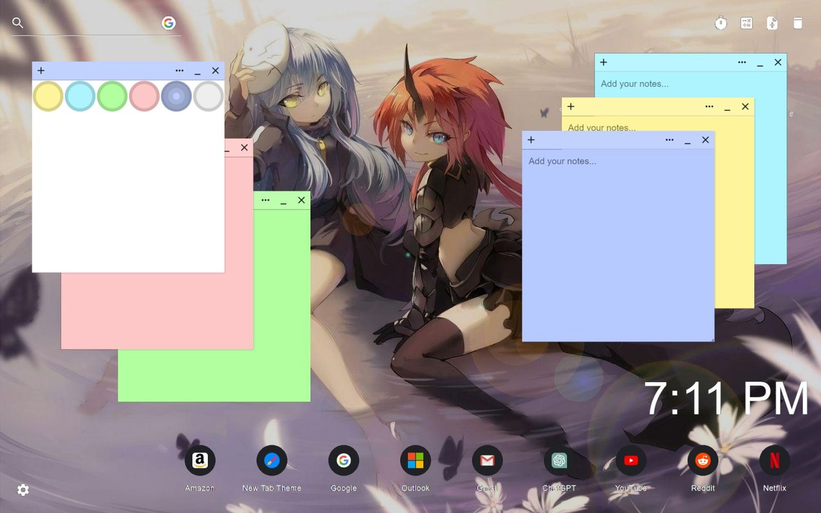Open the settings gear
Screen dimensions: 821x513
(23, 490)
